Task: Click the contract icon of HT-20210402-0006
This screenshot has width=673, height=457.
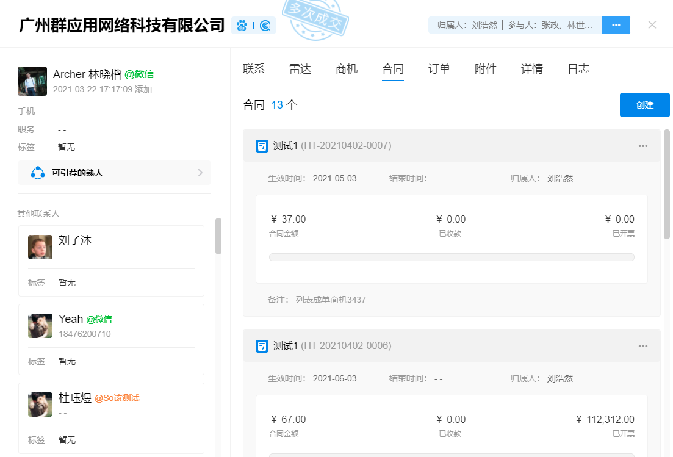Action: click(262, 346)
